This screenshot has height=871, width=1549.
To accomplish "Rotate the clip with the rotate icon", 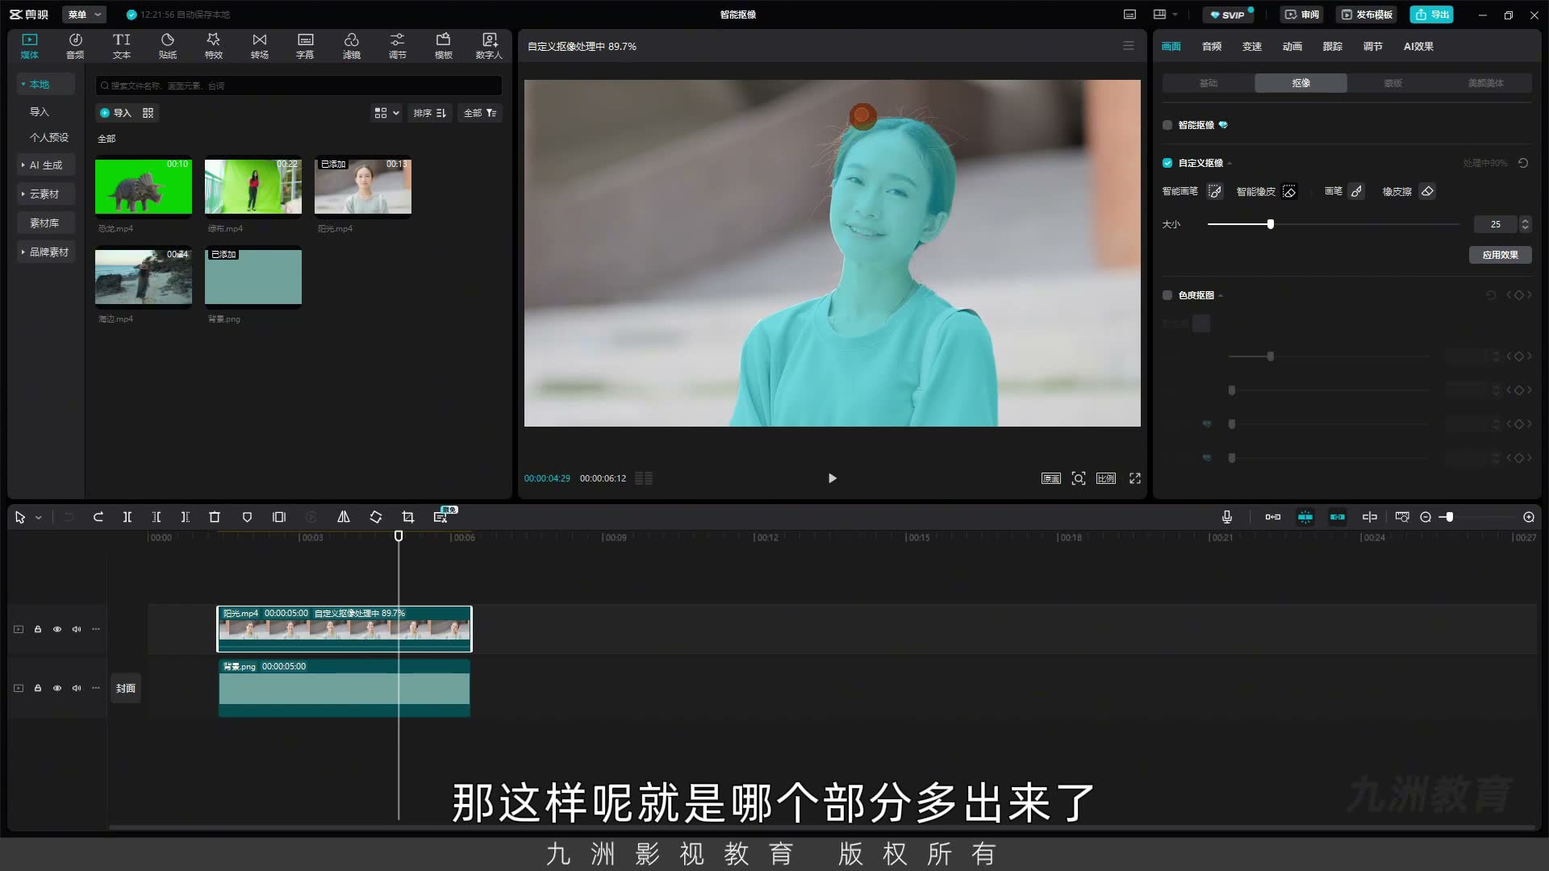I will coord(376,517).
